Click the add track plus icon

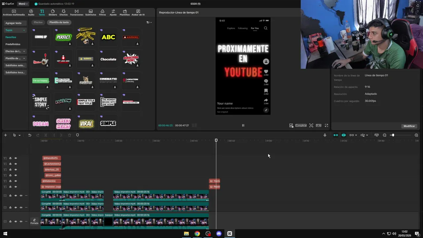pyautogui.click(x=5, y=135)
